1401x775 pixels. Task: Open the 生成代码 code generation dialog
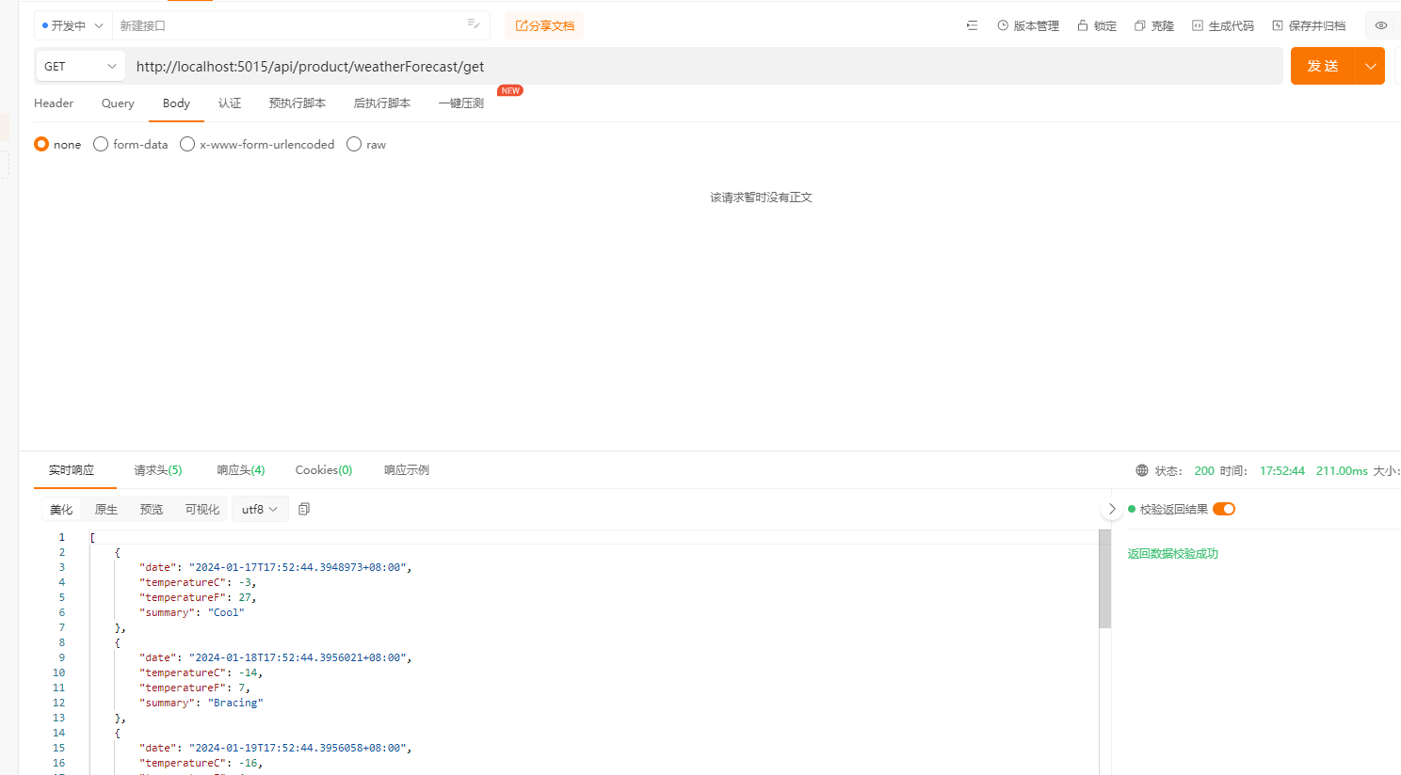click(1222, 25)
